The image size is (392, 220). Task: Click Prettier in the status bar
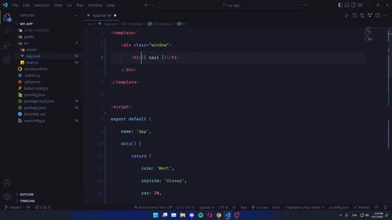361,207
